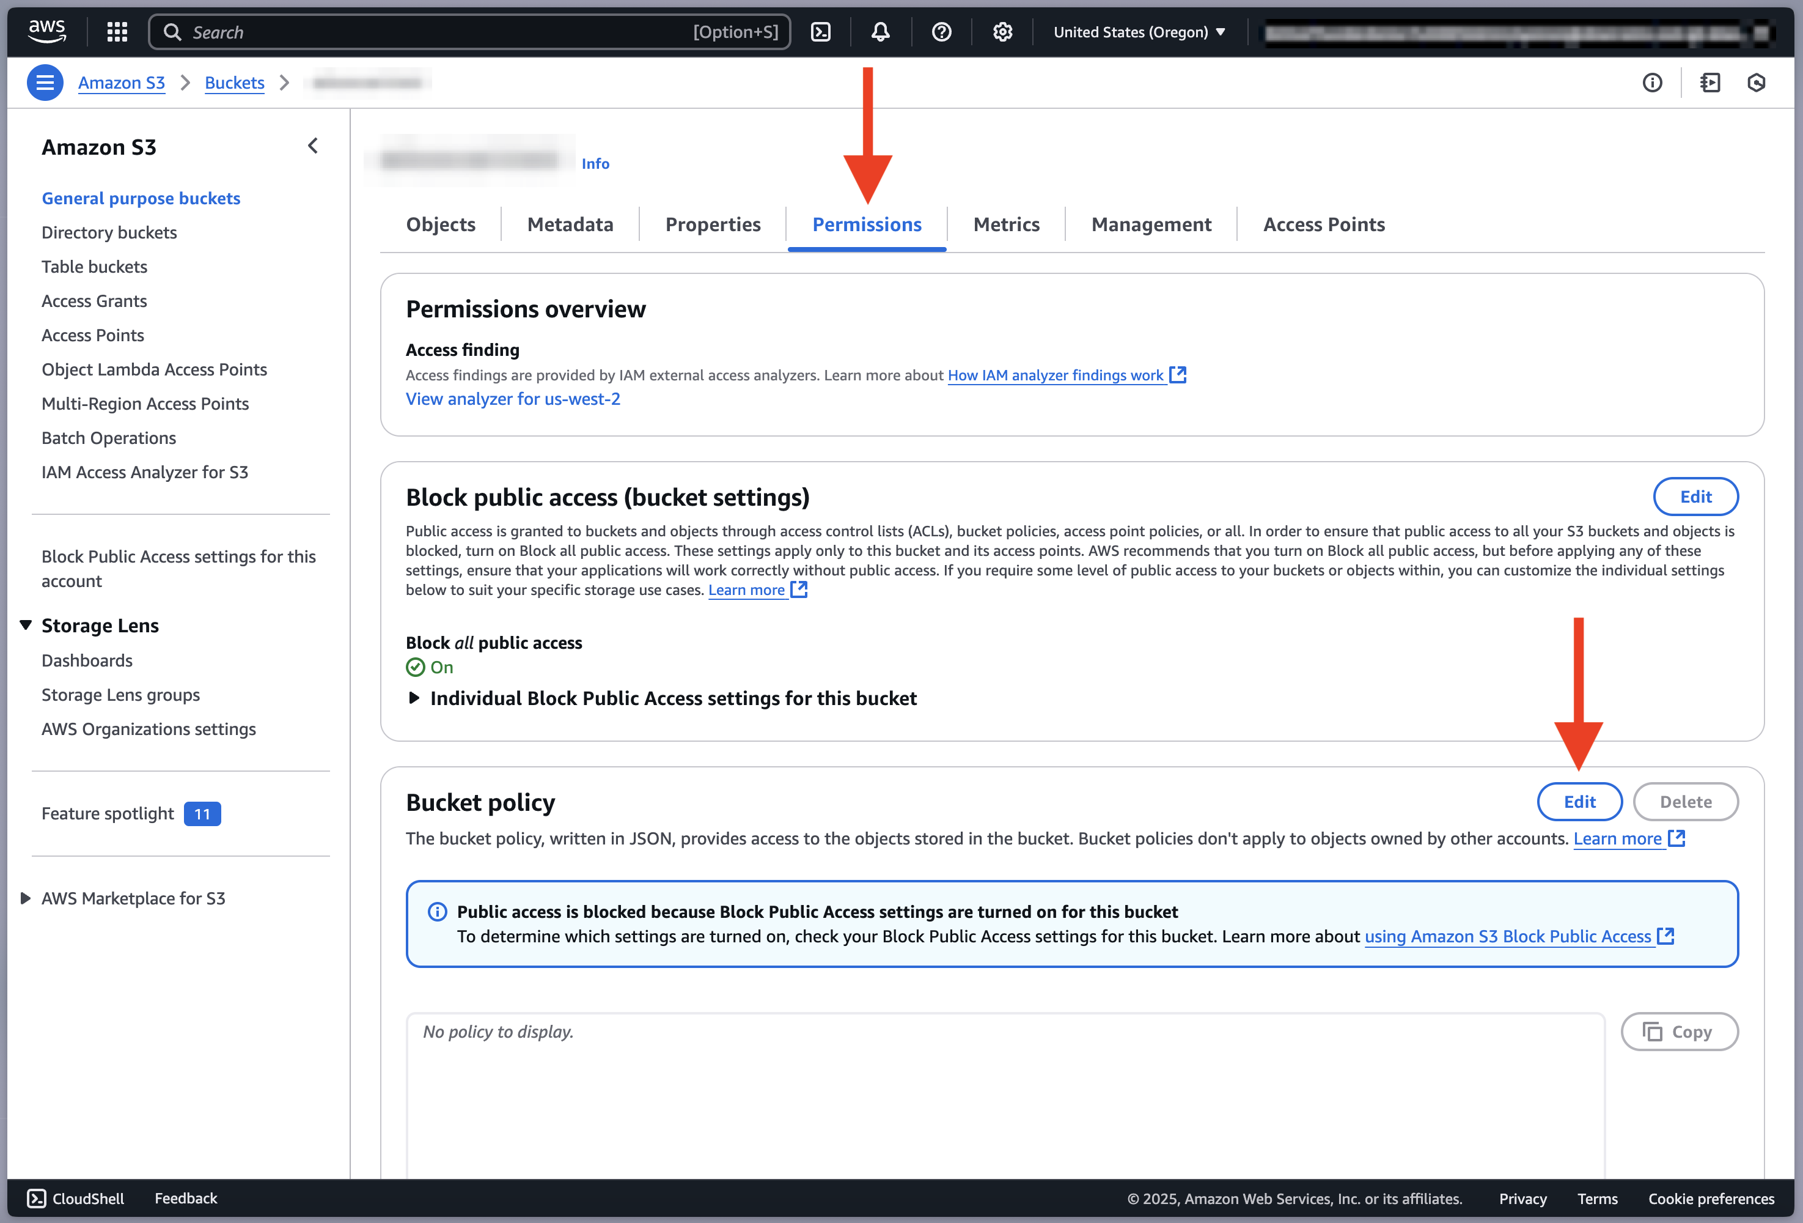The image size is (1803, 1223).
Task: Open the AWS services grid menu
Action: click(x=117, y=32)
